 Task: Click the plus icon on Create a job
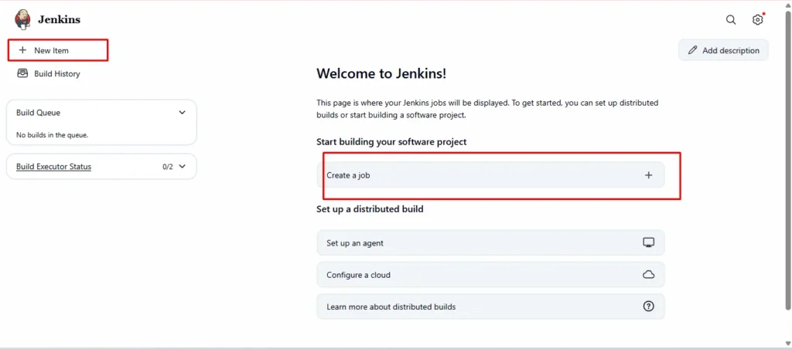pos(648,175)
